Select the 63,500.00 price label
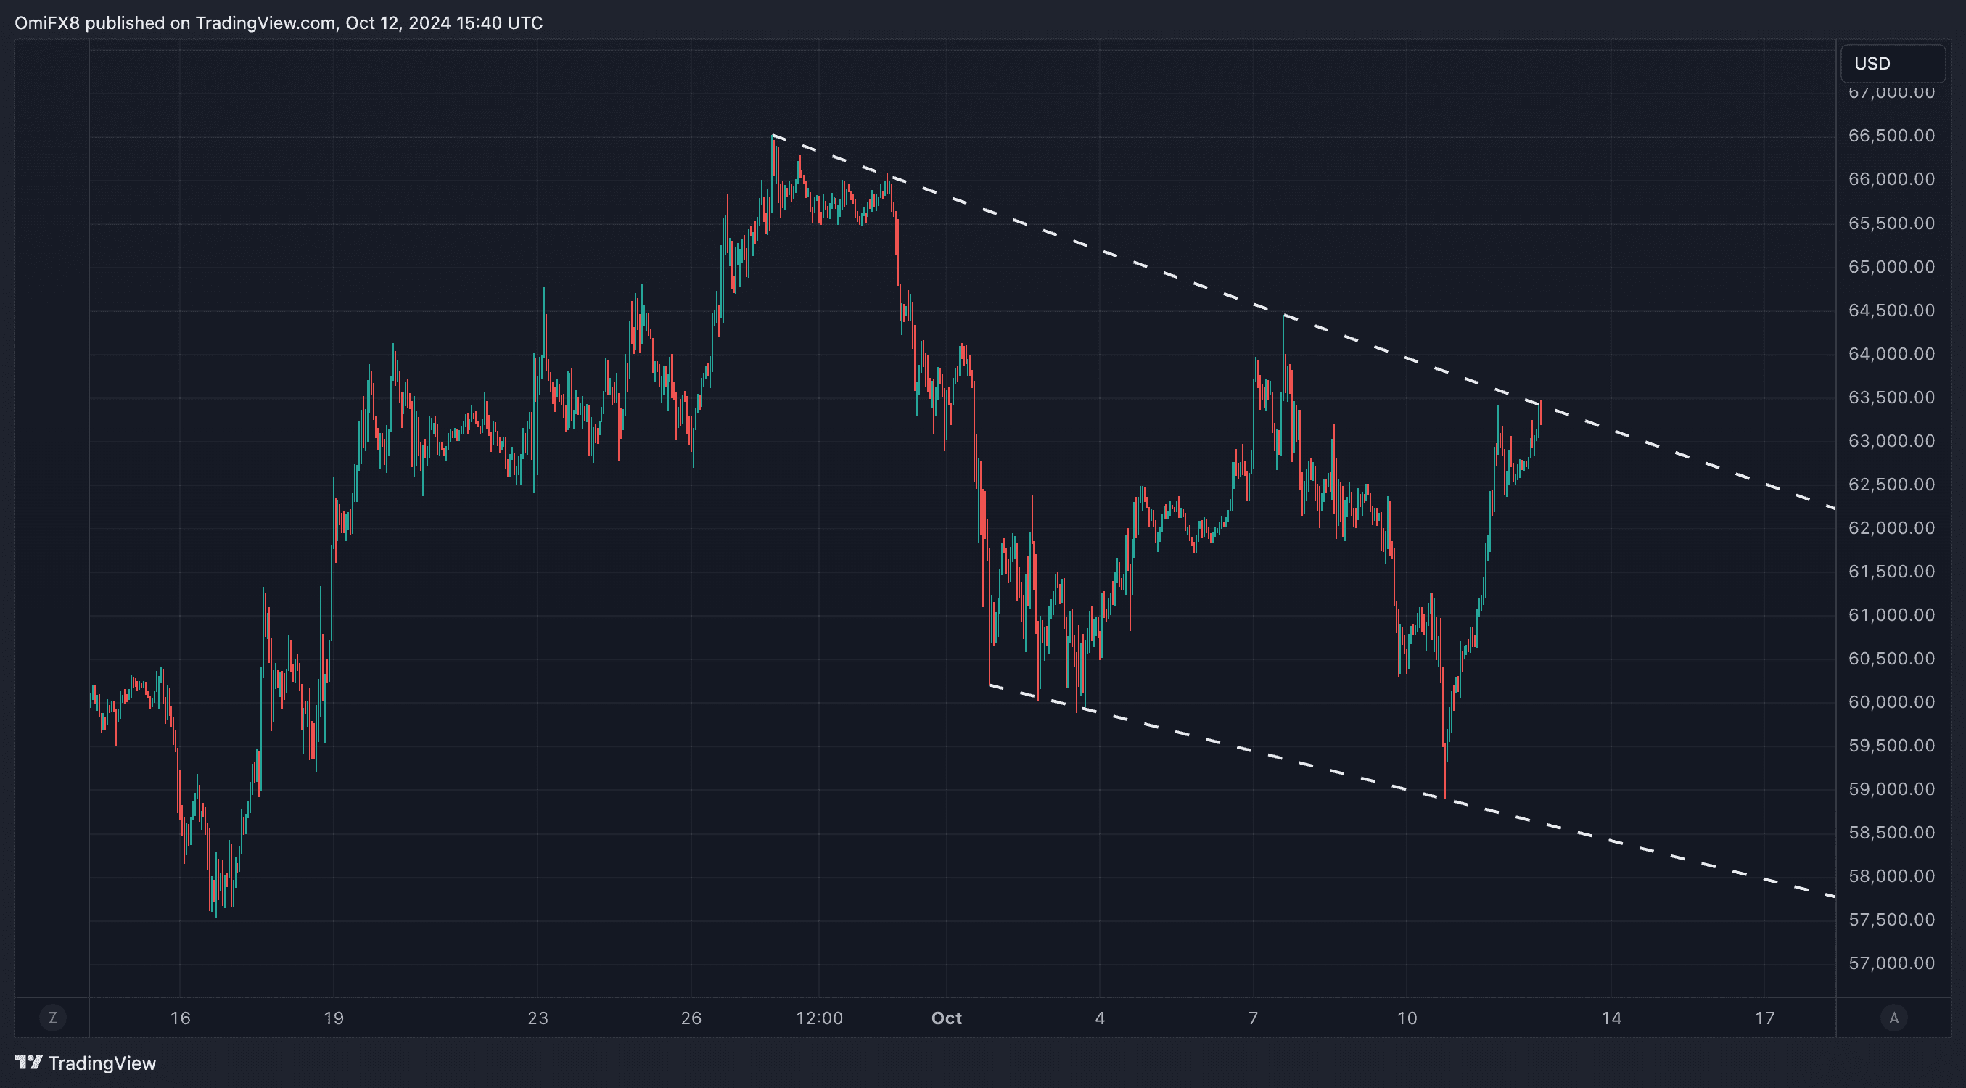 pyautogui.click(x=1891, y=397)
